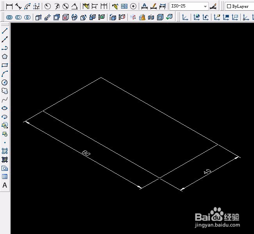Click the Center Mark icon

[133, 6]
